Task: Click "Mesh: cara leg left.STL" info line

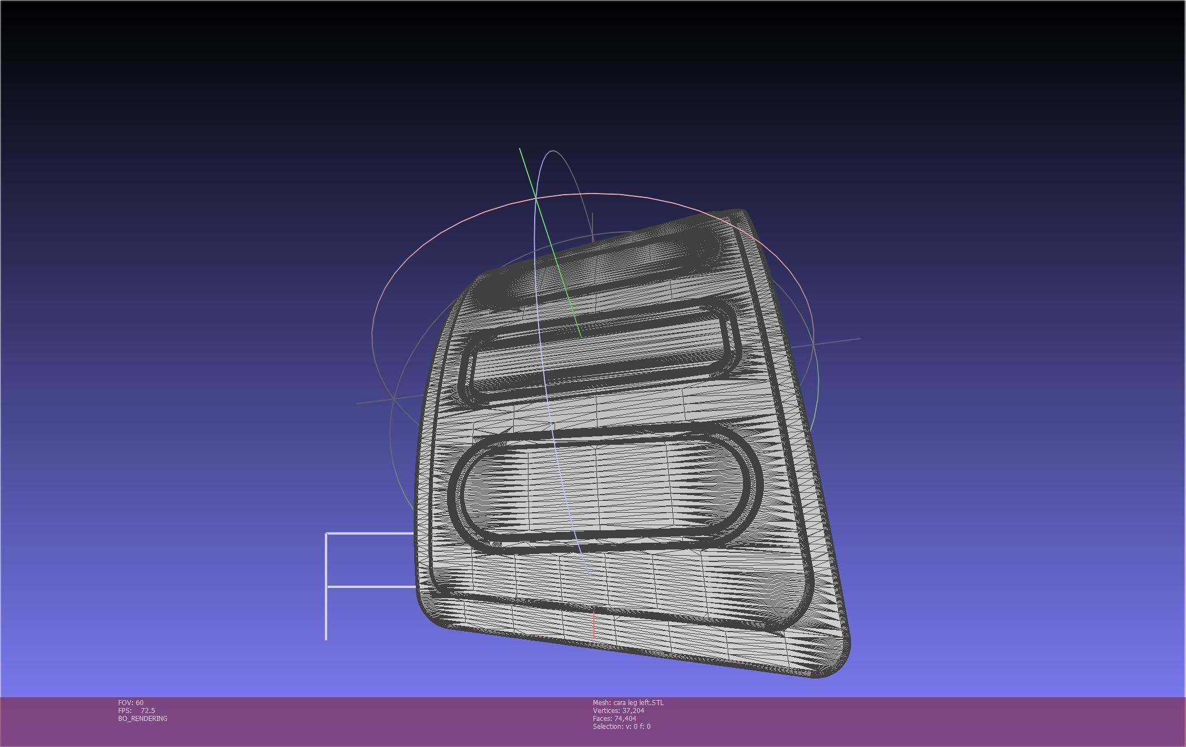Action: [x=628, y=702]
